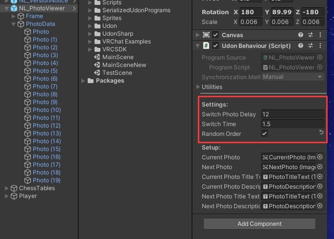Expand the Packages folder
This screenshot has height=239, width=334.
(83, 81)
